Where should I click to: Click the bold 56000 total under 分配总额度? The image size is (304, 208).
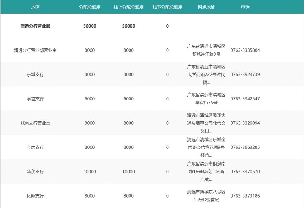90,26
